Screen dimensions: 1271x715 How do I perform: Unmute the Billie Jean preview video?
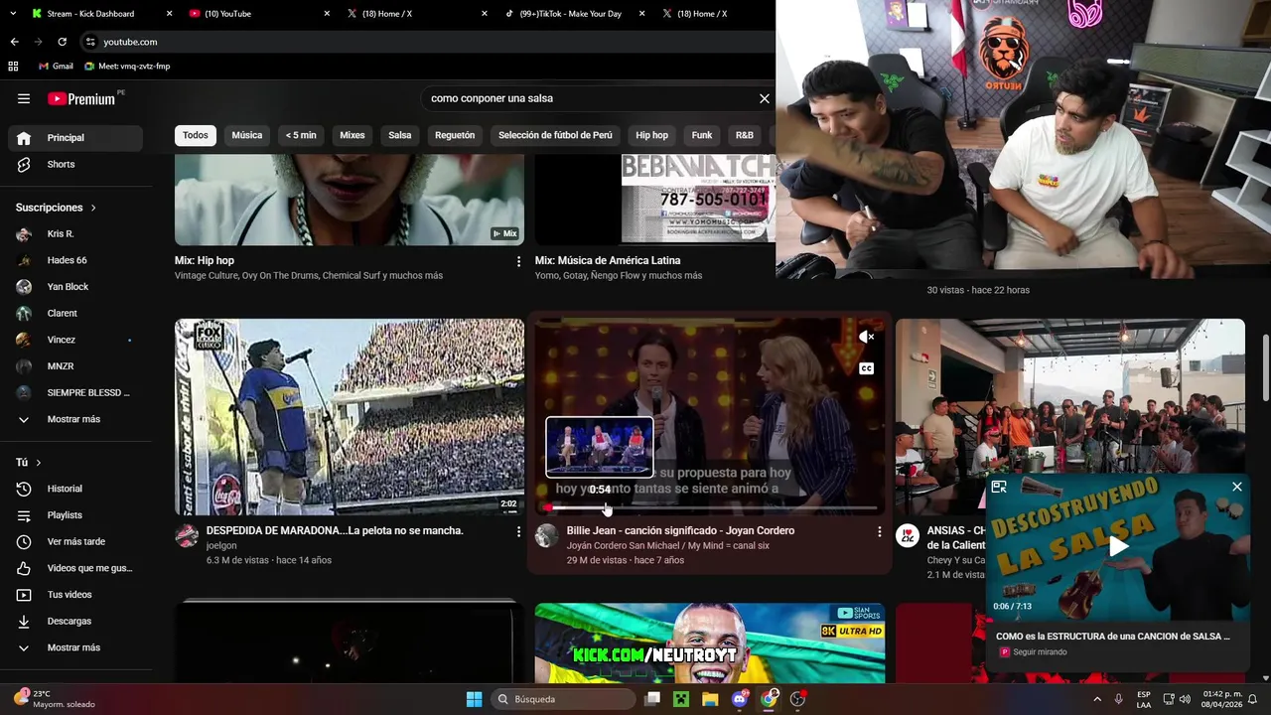[x=866, y=338]
